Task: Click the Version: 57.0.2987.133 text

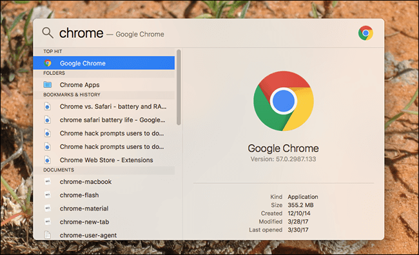Action: (283, 159)
